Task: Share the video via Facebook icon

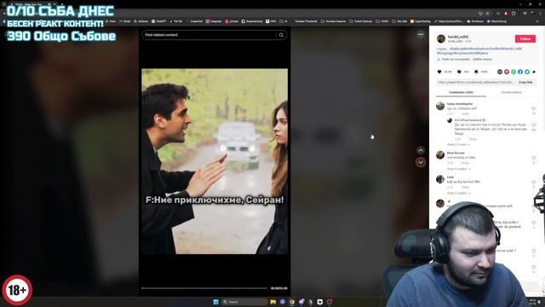Action: [520, 72]
